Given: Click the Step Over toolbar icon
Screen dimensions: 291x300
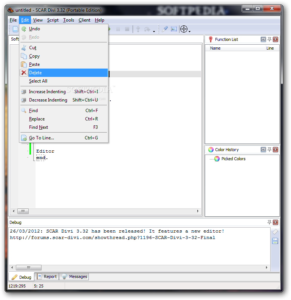Looking at the screenshot, I should pos(147,29).
